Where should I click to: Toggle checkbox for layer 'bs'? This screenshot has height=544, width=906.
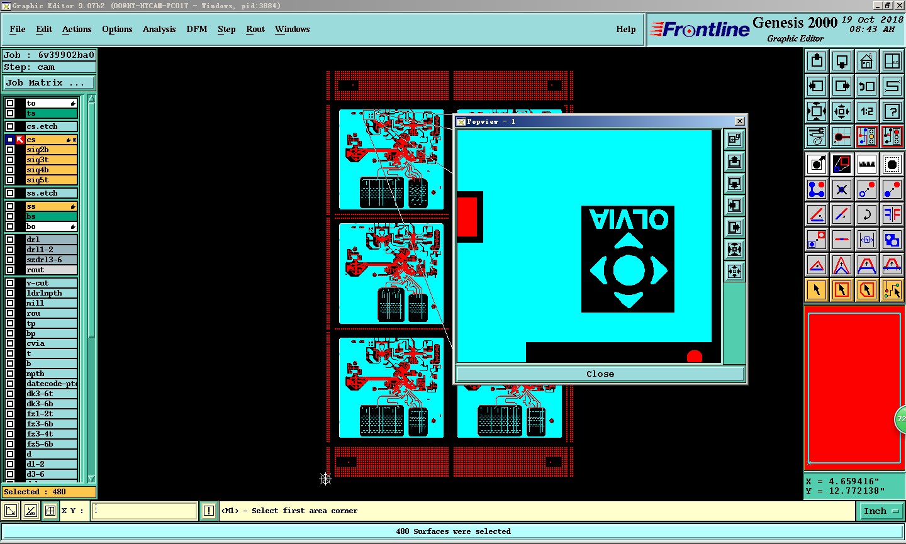click(10, 216)
